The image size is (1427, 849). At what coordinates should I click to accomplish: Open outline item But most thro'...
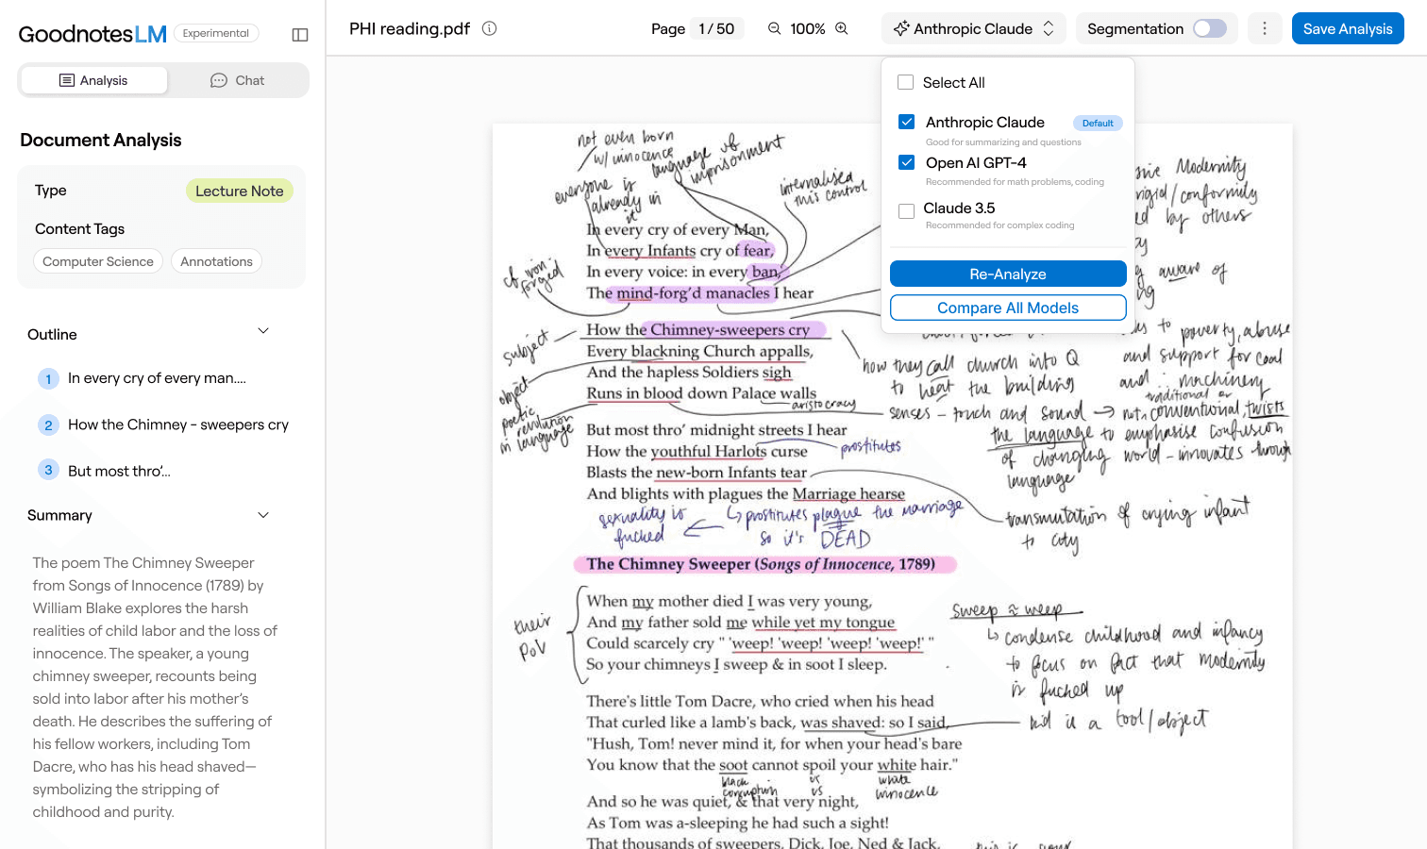(x=119, y=471)
